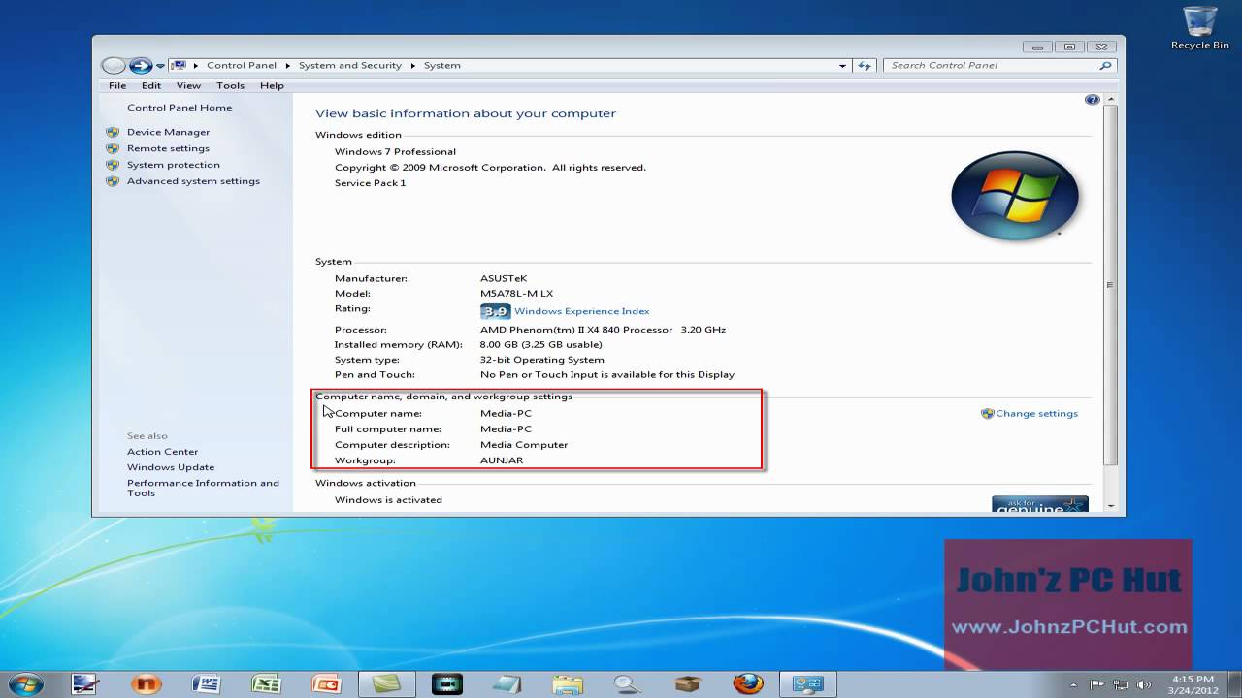Click the Media Computer description text
This screenshot has height=698, width=1242.
pyautogui.click(x=524, y=445)
